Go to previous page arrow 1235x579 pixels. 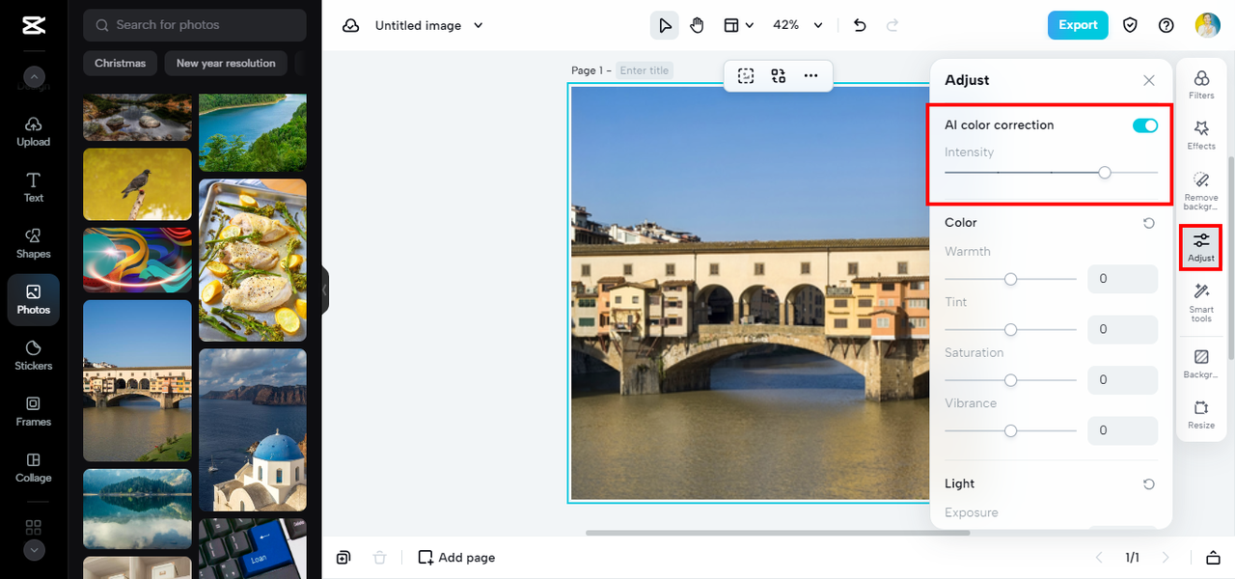pos(1098,557)
